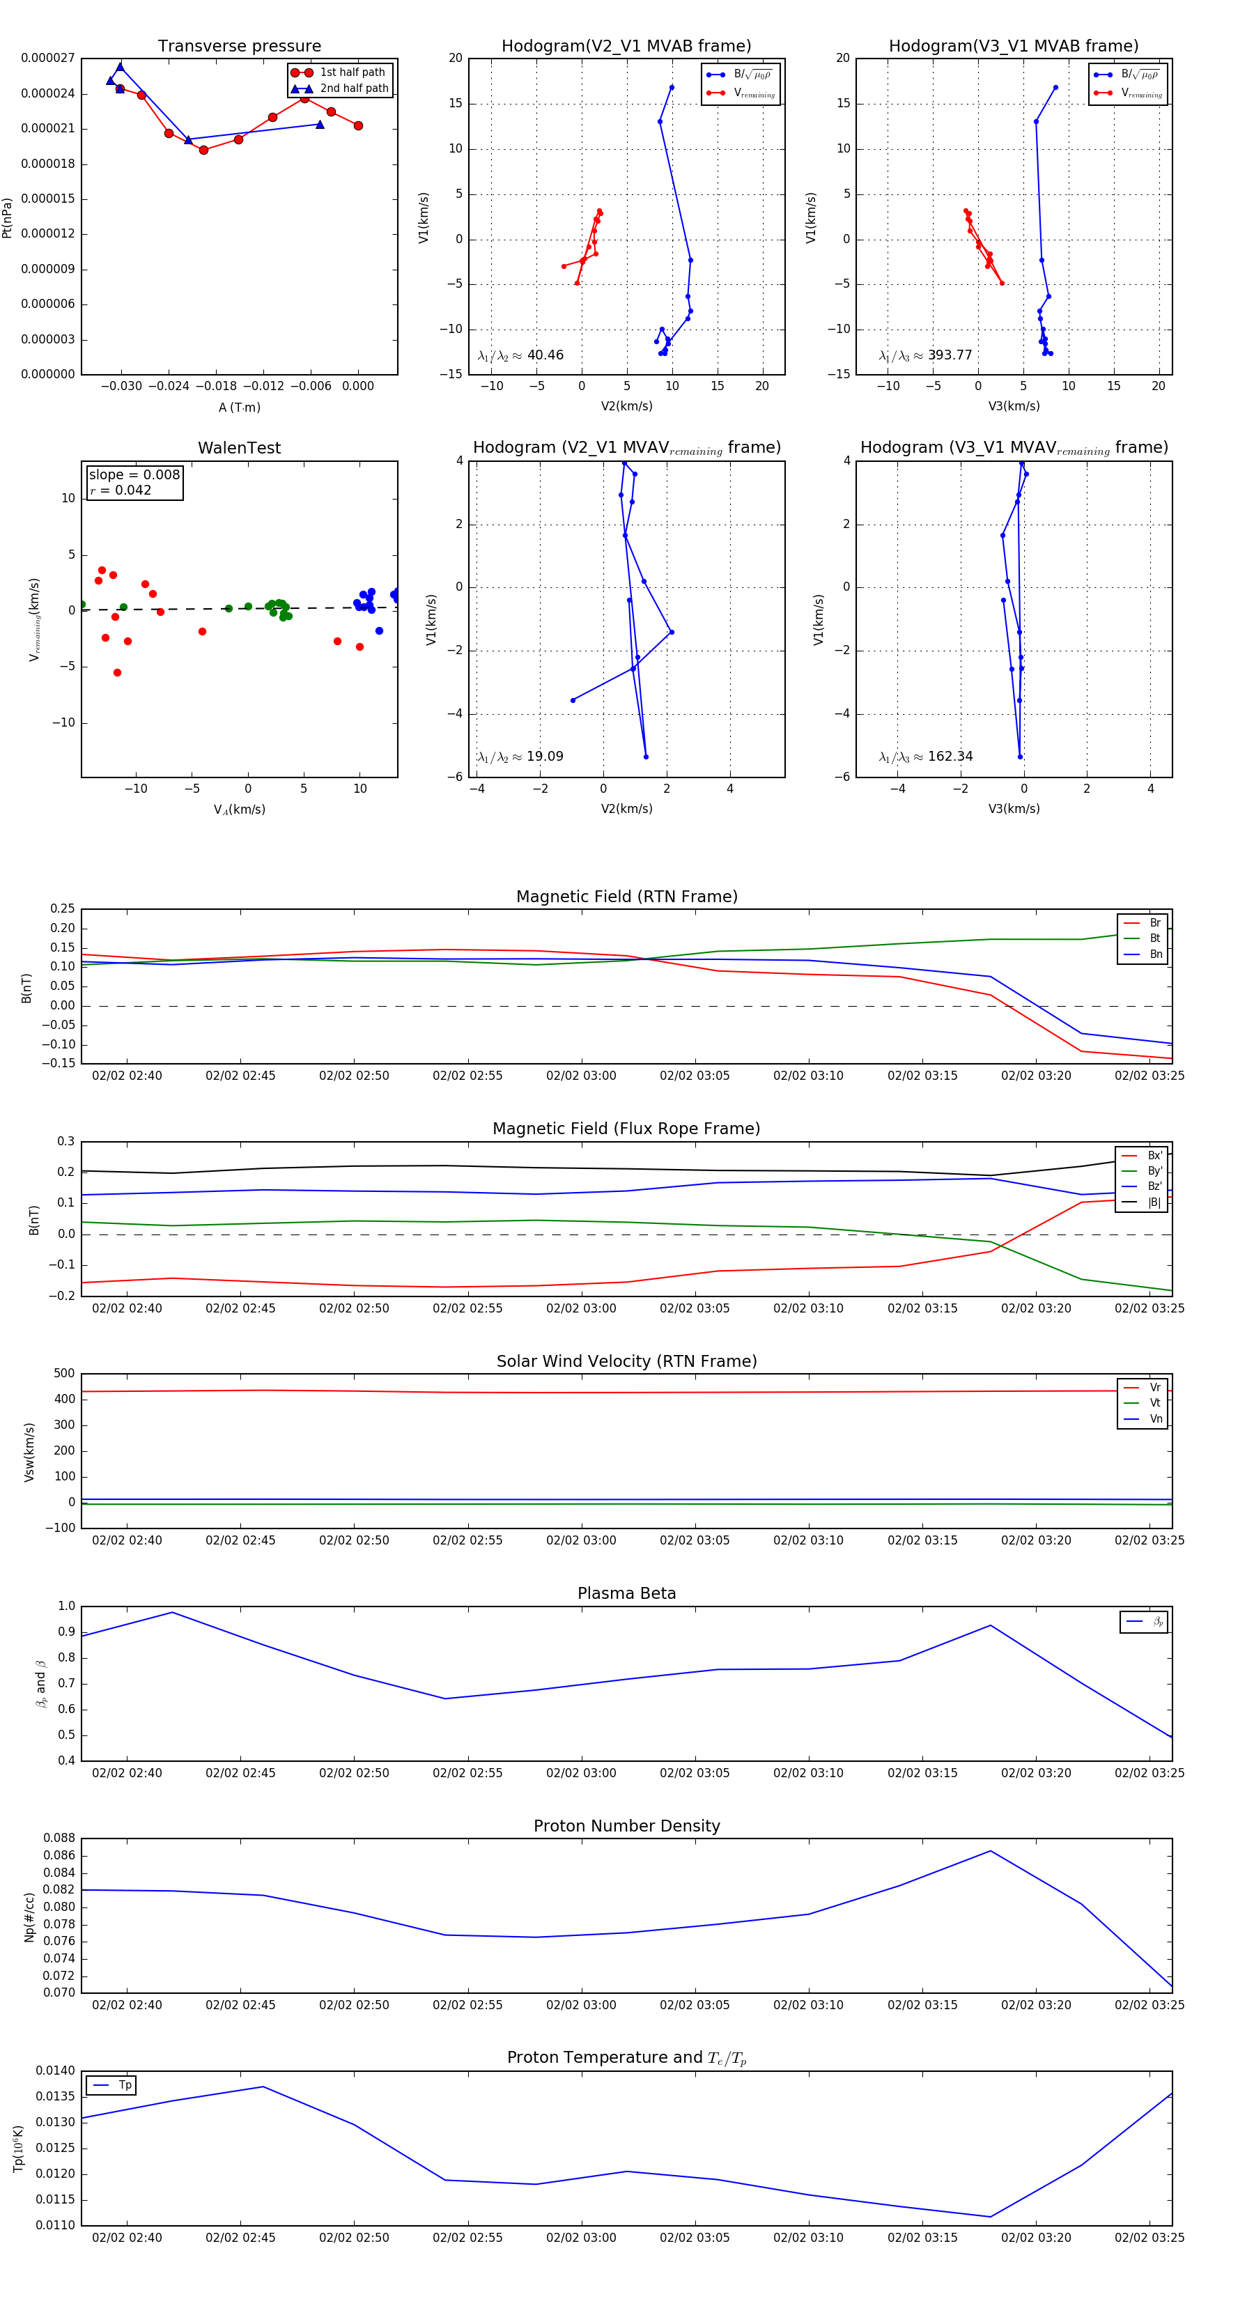The image size is (1254, 2299).
Task: Click the "Np(#/cc)" y-axis label
Action: (29, 1917)
